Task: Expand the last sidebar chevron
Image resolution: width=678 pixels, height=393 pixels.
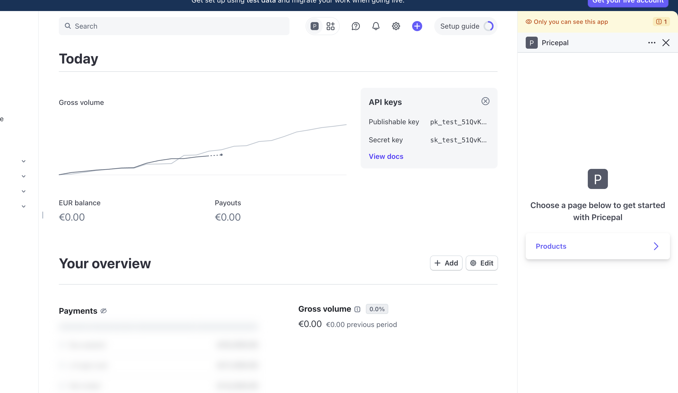Action: tap(24, 206)
